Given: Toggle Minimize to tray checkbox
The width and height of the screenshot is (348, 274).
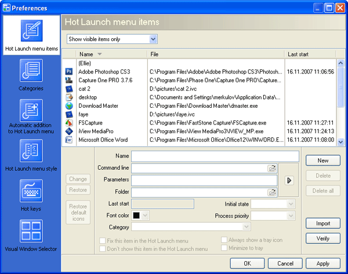Looking at the screenshot, I should [224, 247].
